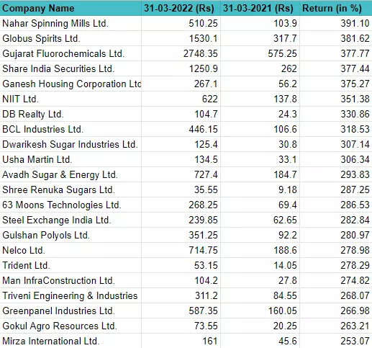Image resolution: width=372 pixels, height=348 pixels.
Task: Click the 14.05 previous-year price
Action: click(285, 266)
